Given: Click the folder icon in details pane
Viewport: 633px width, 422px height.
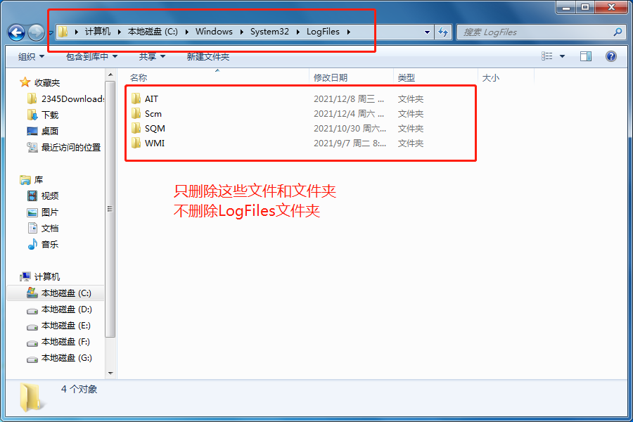Looking at the screenshot, I should coord(31,398).
